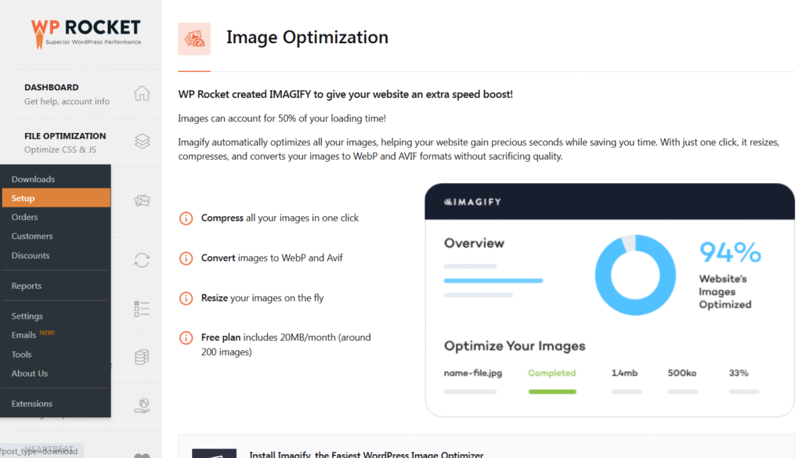802x458 pixels.
Task: Click the Image Optimization header icon
Action: tap(194, 38)
